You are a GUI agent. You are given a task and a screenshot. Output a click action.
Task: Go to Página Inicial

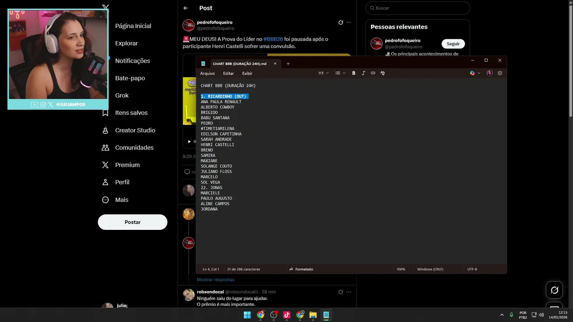133,26
